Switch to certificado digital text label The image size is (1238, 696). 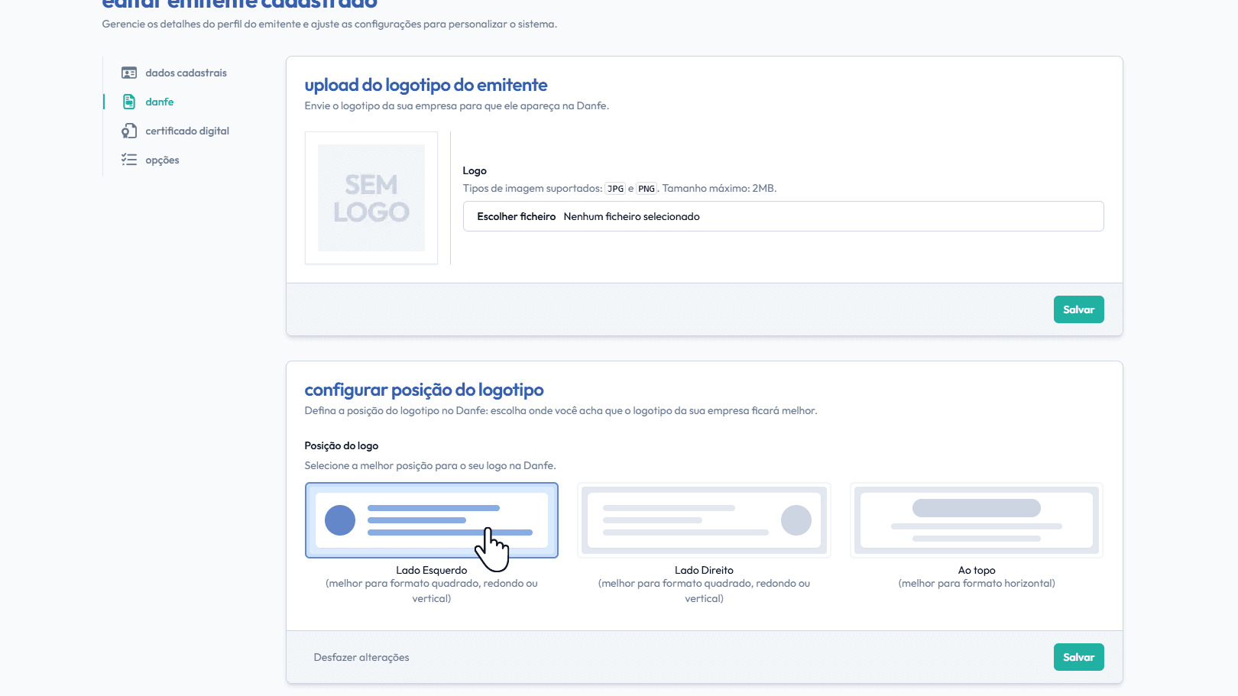click(187, 131)
